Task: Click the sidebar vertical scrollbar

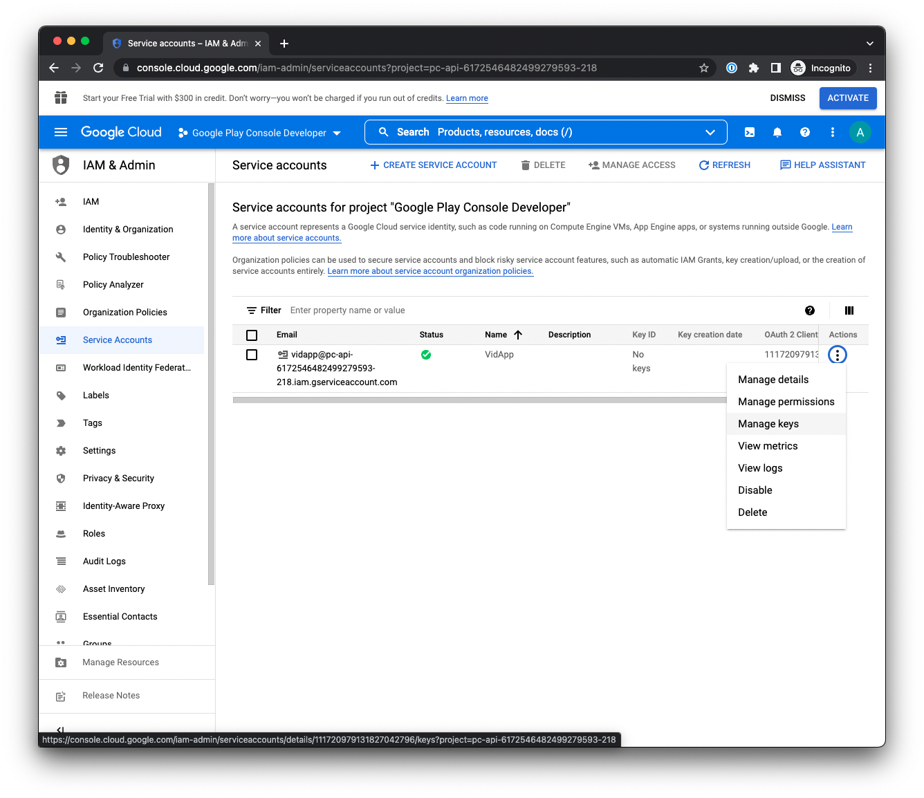Action: coord(211,384)
